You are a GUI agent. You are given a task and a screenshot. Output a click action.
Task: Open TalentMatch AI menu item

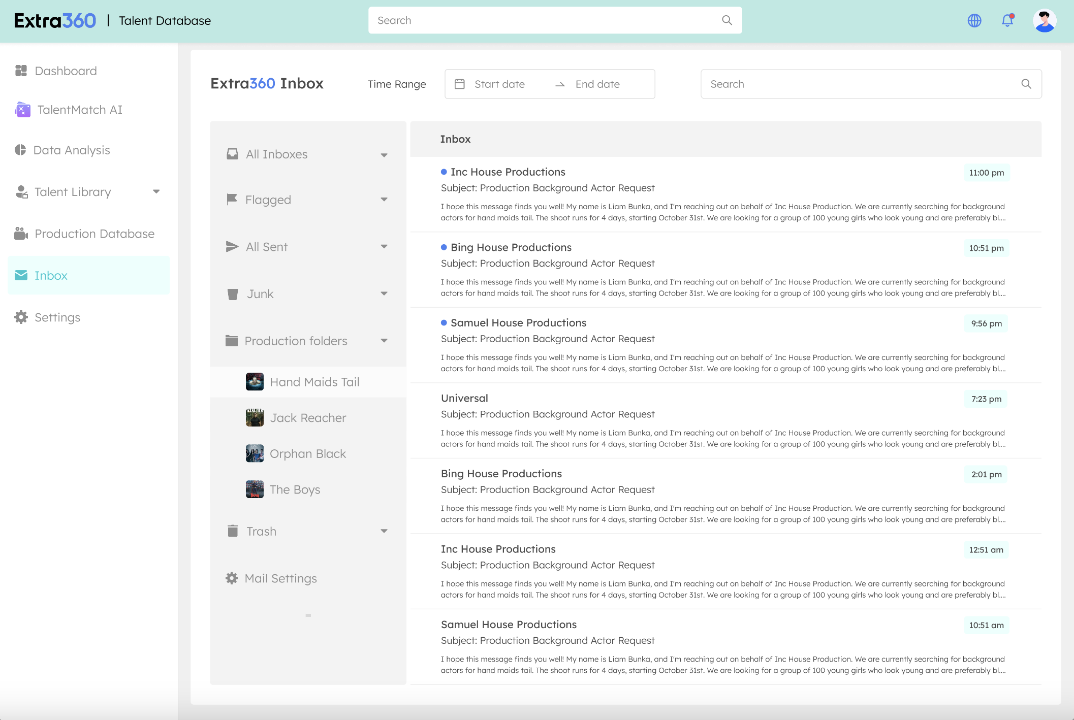80,110
